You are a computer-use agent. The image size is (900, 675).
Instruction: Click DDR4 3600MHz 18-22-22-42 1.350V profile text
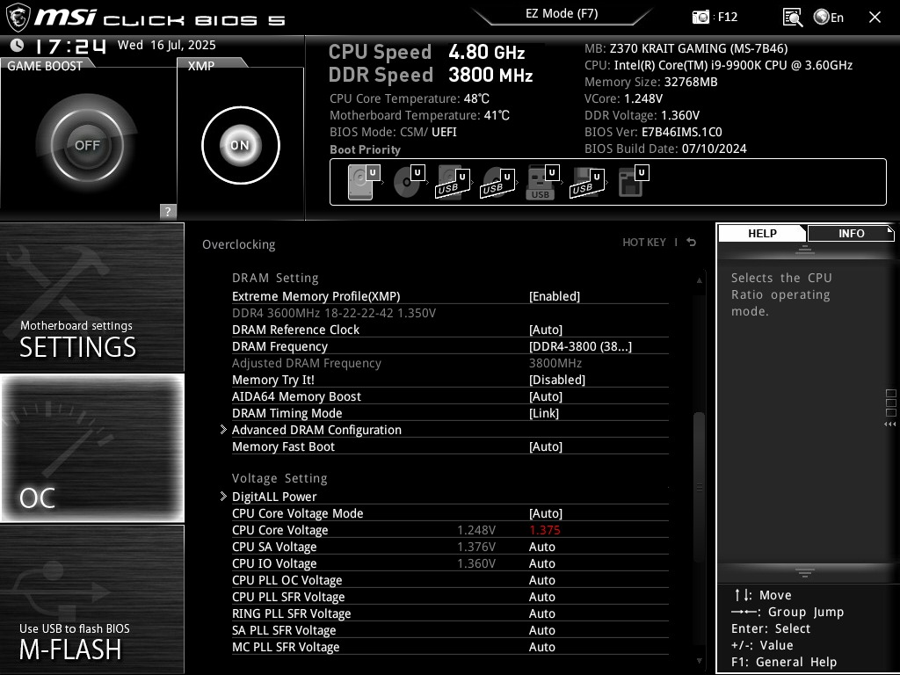[x=333, y=313]
